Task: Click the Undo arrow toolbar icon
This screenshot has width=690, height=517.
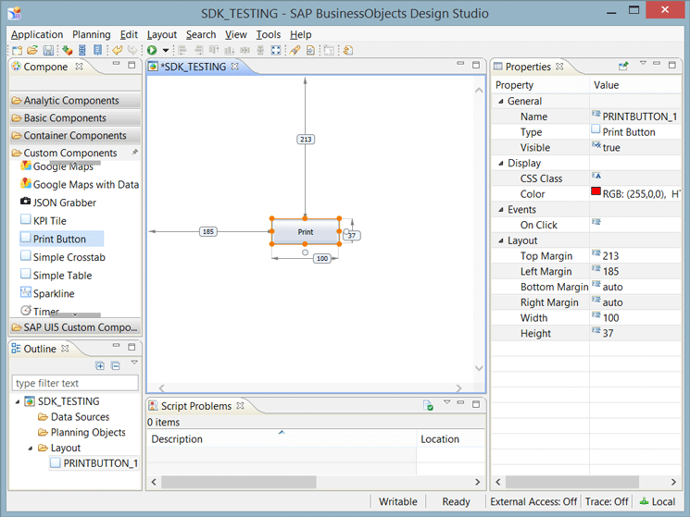Action: pos(117,51)
